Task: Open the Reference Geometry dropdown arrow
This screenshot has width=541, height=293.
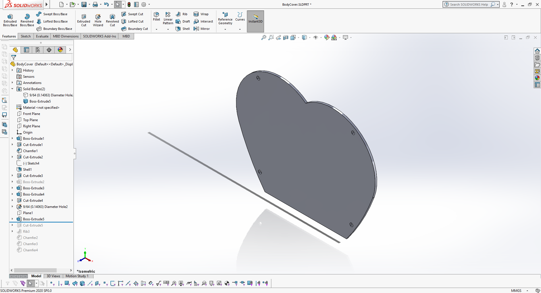Action: tap(225, 29)
